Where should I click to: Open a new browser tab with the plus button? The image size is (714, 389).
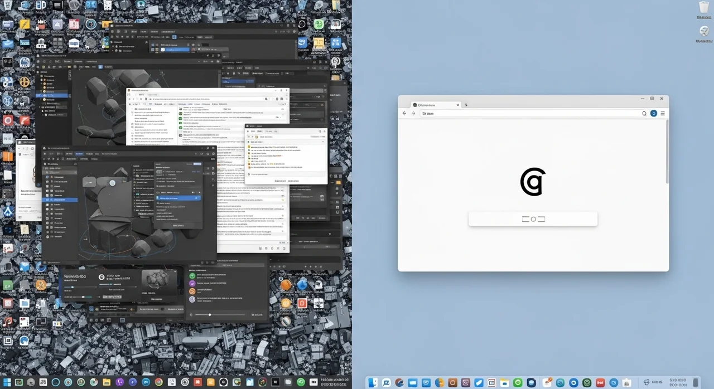466,105
